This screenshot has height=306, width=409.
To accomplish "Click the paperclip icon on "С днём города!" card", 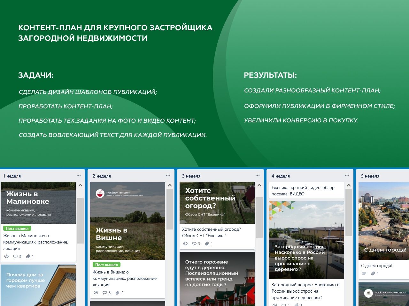I will (x=373, y=273).
